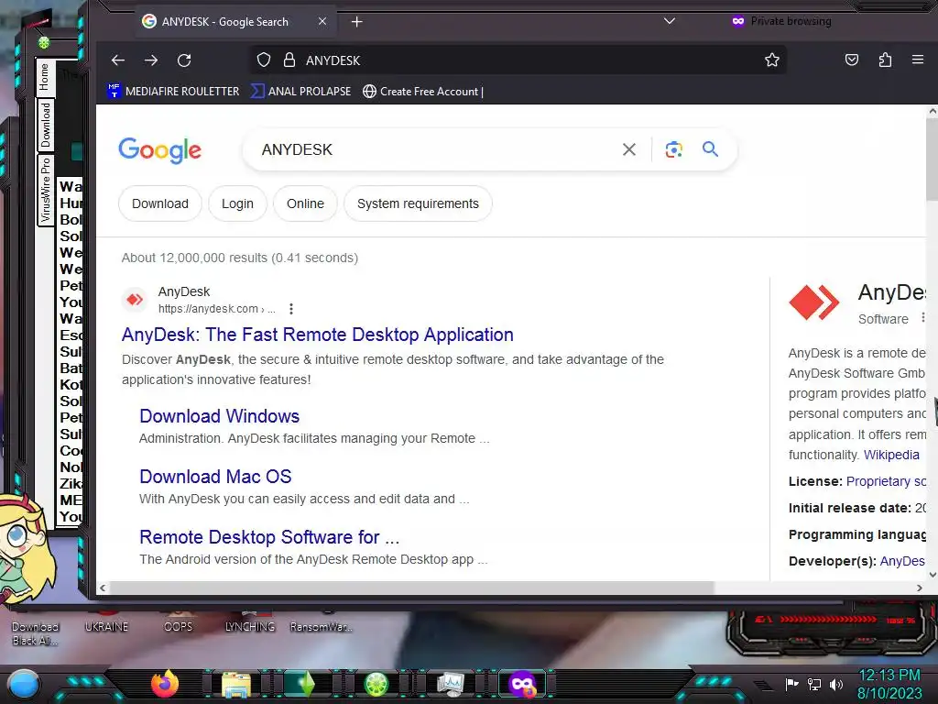Submit search with the magnifier icon

[710, 149]
